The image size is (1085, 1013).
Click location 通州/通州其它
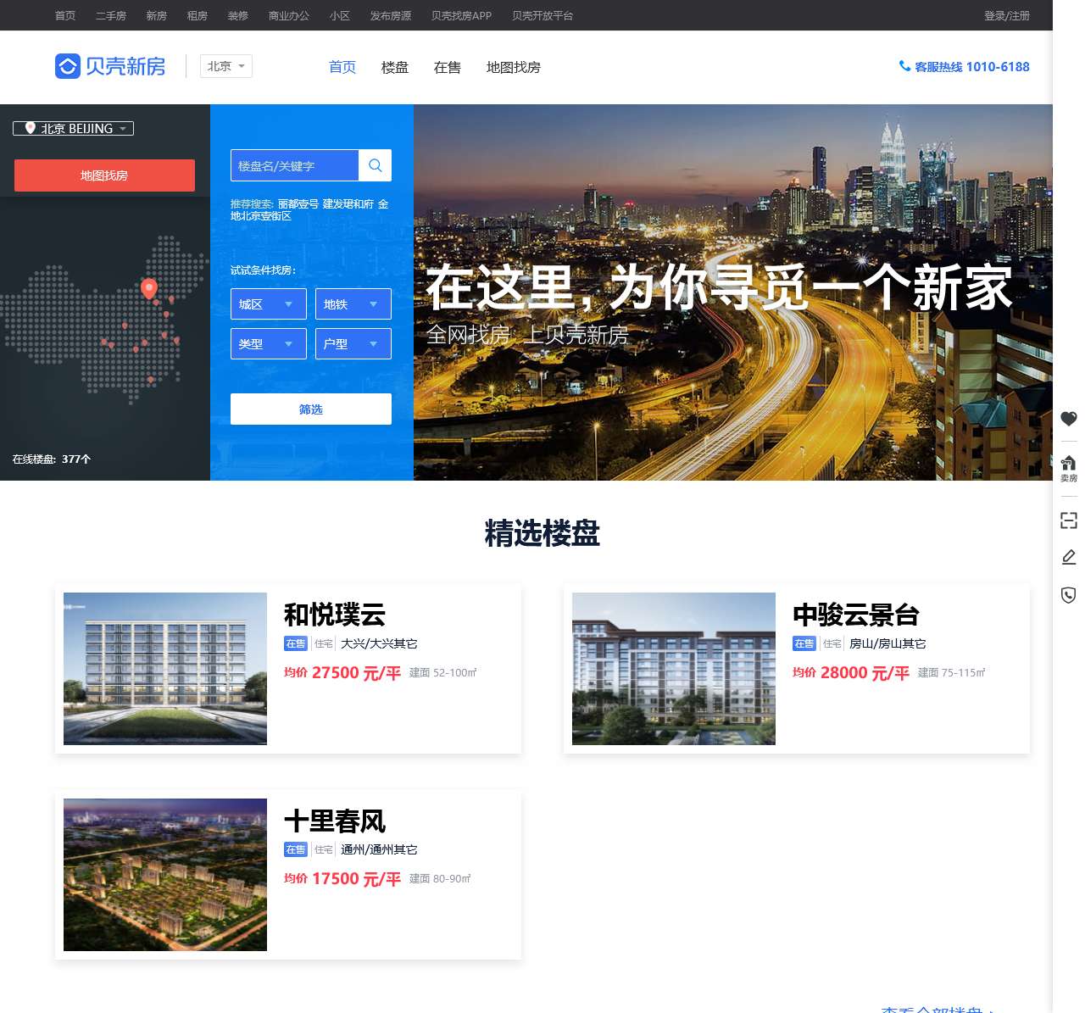(379, 849)
